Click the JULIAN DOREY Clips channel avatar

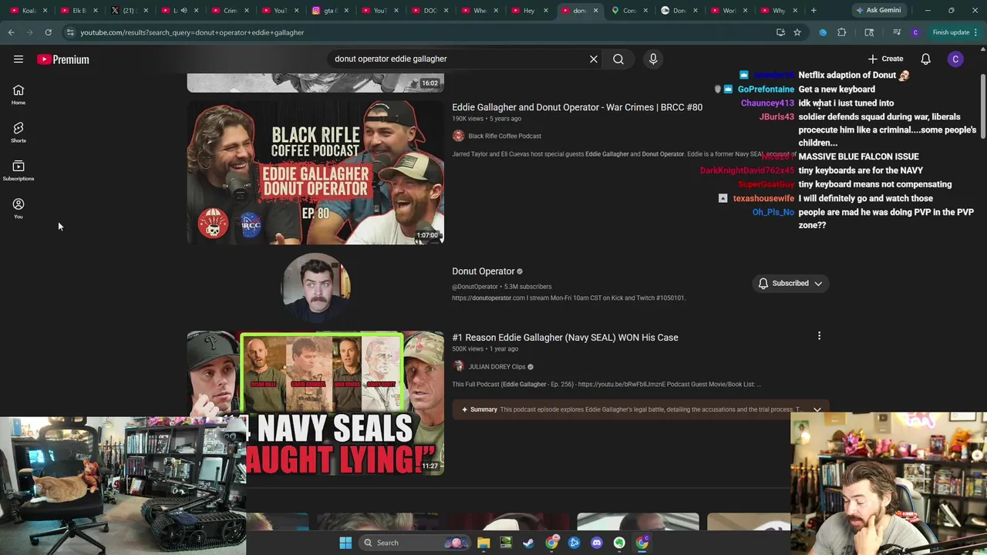458,366
